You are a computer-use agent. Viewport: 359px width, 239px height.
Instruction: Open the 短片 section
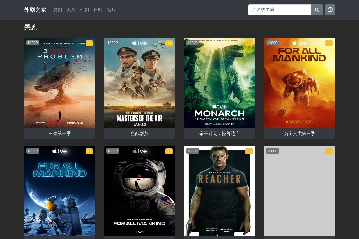click(x=111, y=10)
